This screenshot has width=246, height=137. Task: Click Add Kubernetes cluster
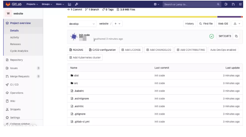click(85, 57)
